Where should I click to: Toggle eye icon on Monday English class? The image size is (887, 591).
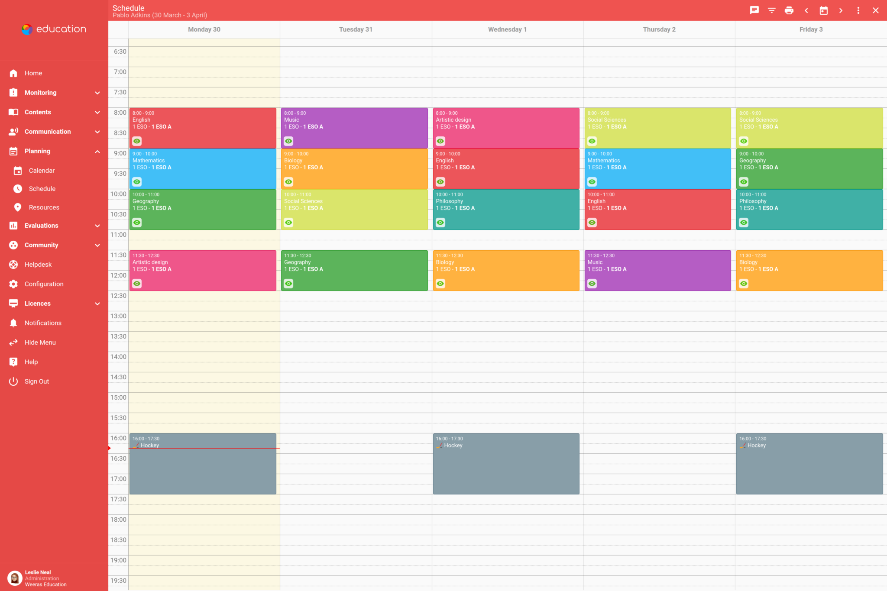click(137, 141)
